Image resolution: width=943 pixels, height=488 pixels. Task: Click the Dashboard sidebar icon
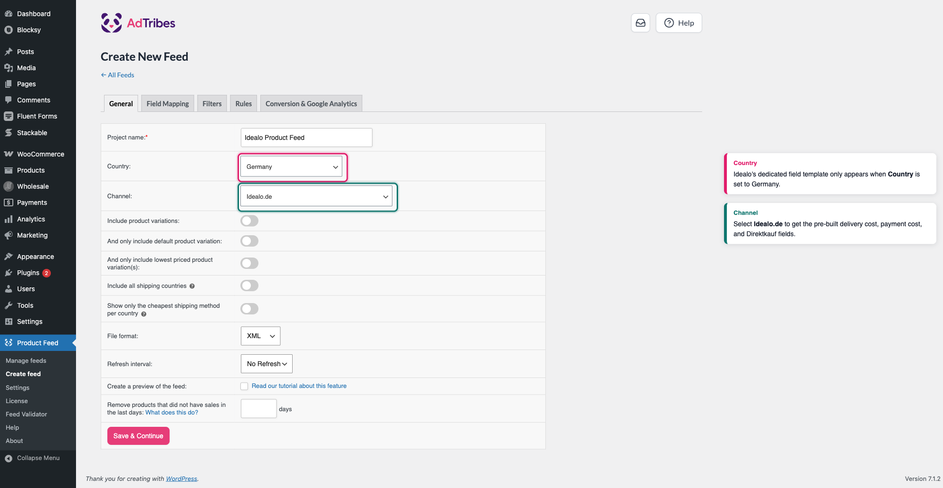9,14
